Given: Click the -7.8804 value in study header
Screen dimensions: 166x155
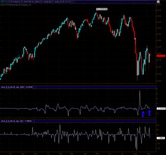Looking at the screenshot, I should (28, 121).
